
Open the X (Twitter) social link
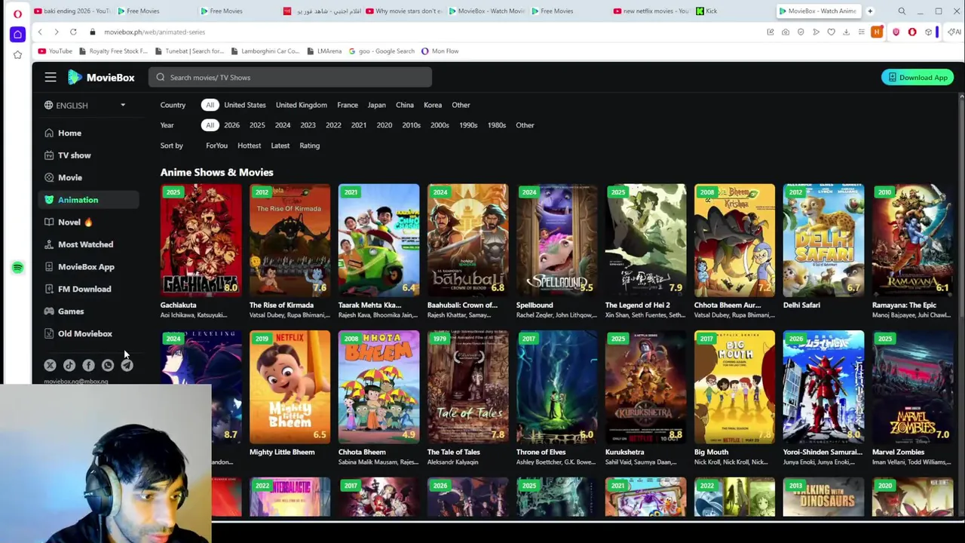(50, 365)
